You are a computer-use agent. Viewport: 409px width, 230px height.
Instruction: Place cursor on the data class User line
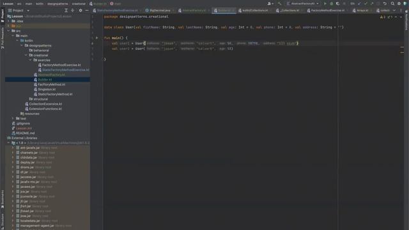coord(224,27)
